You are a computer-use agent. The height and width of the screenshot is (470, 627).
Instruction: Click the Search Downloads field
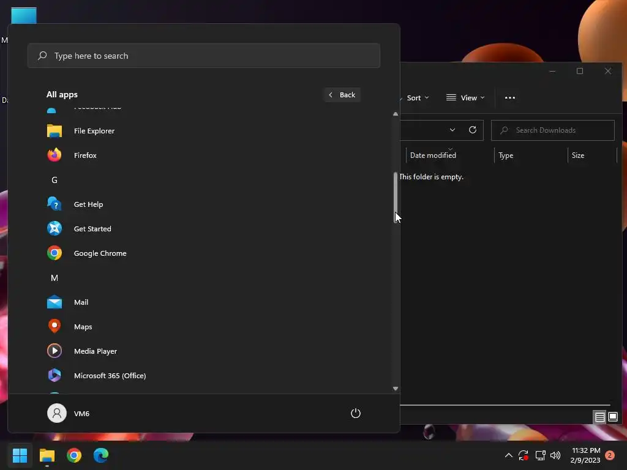click(x=553, y=130)
